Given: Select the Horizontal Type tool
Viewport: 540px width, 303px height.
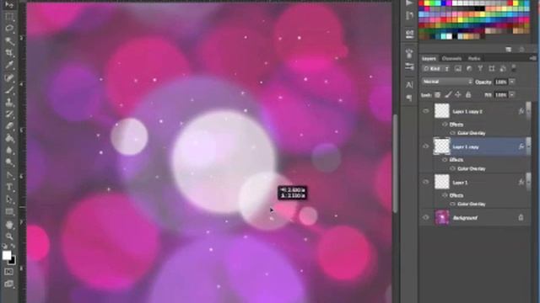Looking at the screenshot, I should click(9, 187).
